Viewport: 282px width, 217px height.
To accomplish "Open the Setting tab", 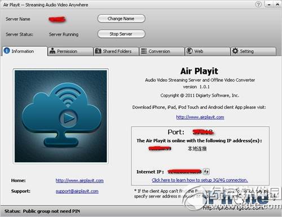I will point(253,51).
